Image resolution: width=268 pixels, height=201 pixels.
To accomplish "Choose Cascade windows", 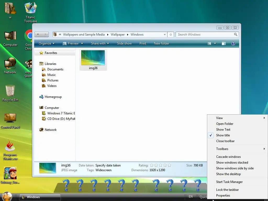I will tap(238, 157).
